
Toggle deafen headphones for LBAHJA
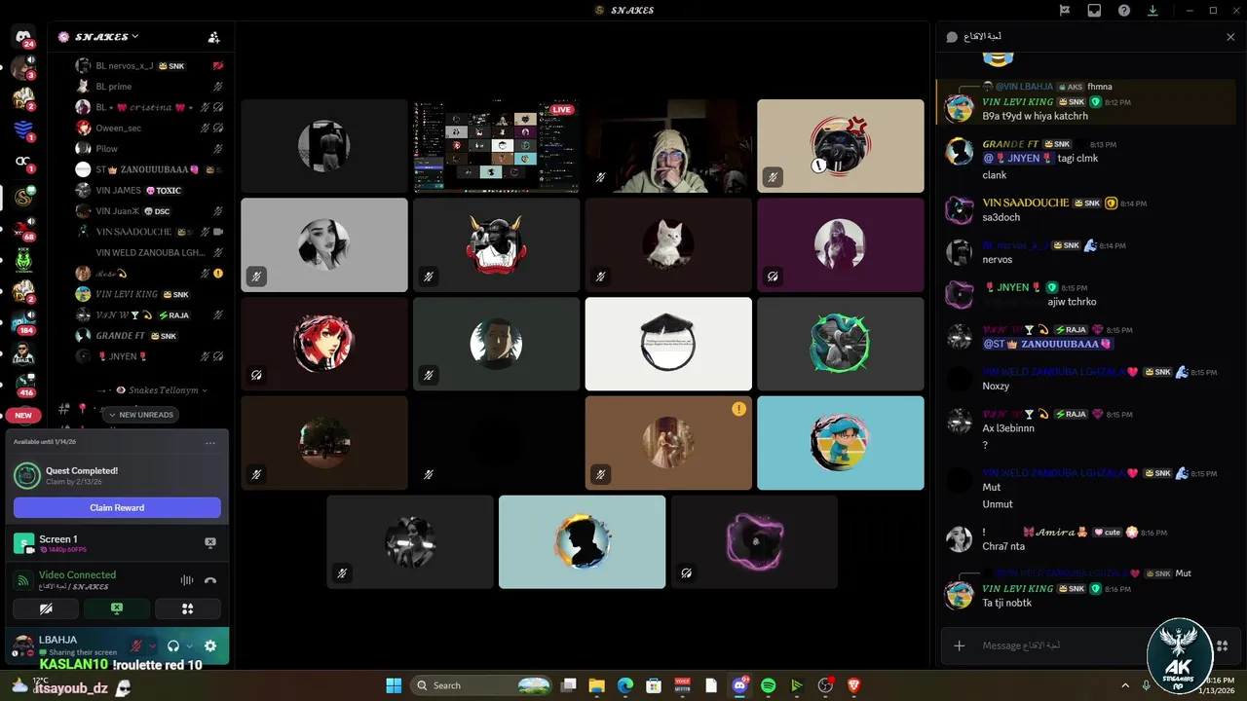(x=173, y=646)
